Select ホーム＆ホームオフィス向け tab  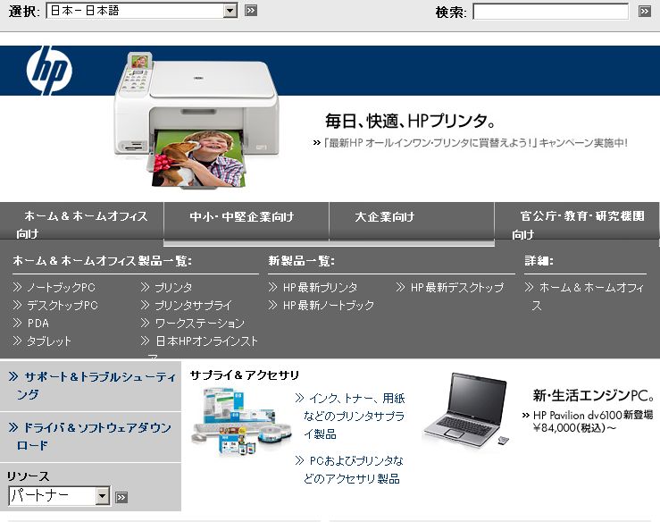pyautogui.click(x=81, y=221)
